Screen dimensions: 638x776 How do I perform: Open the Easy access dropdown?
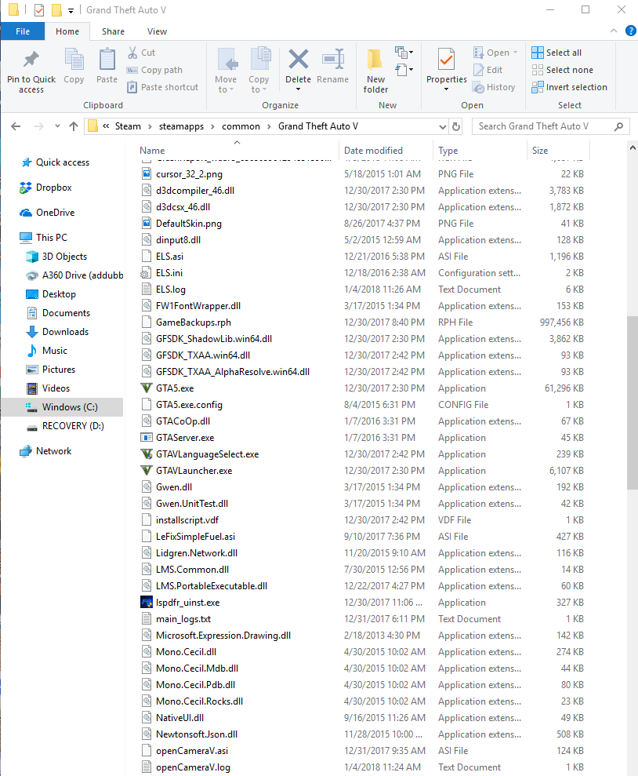coord(404,69)
